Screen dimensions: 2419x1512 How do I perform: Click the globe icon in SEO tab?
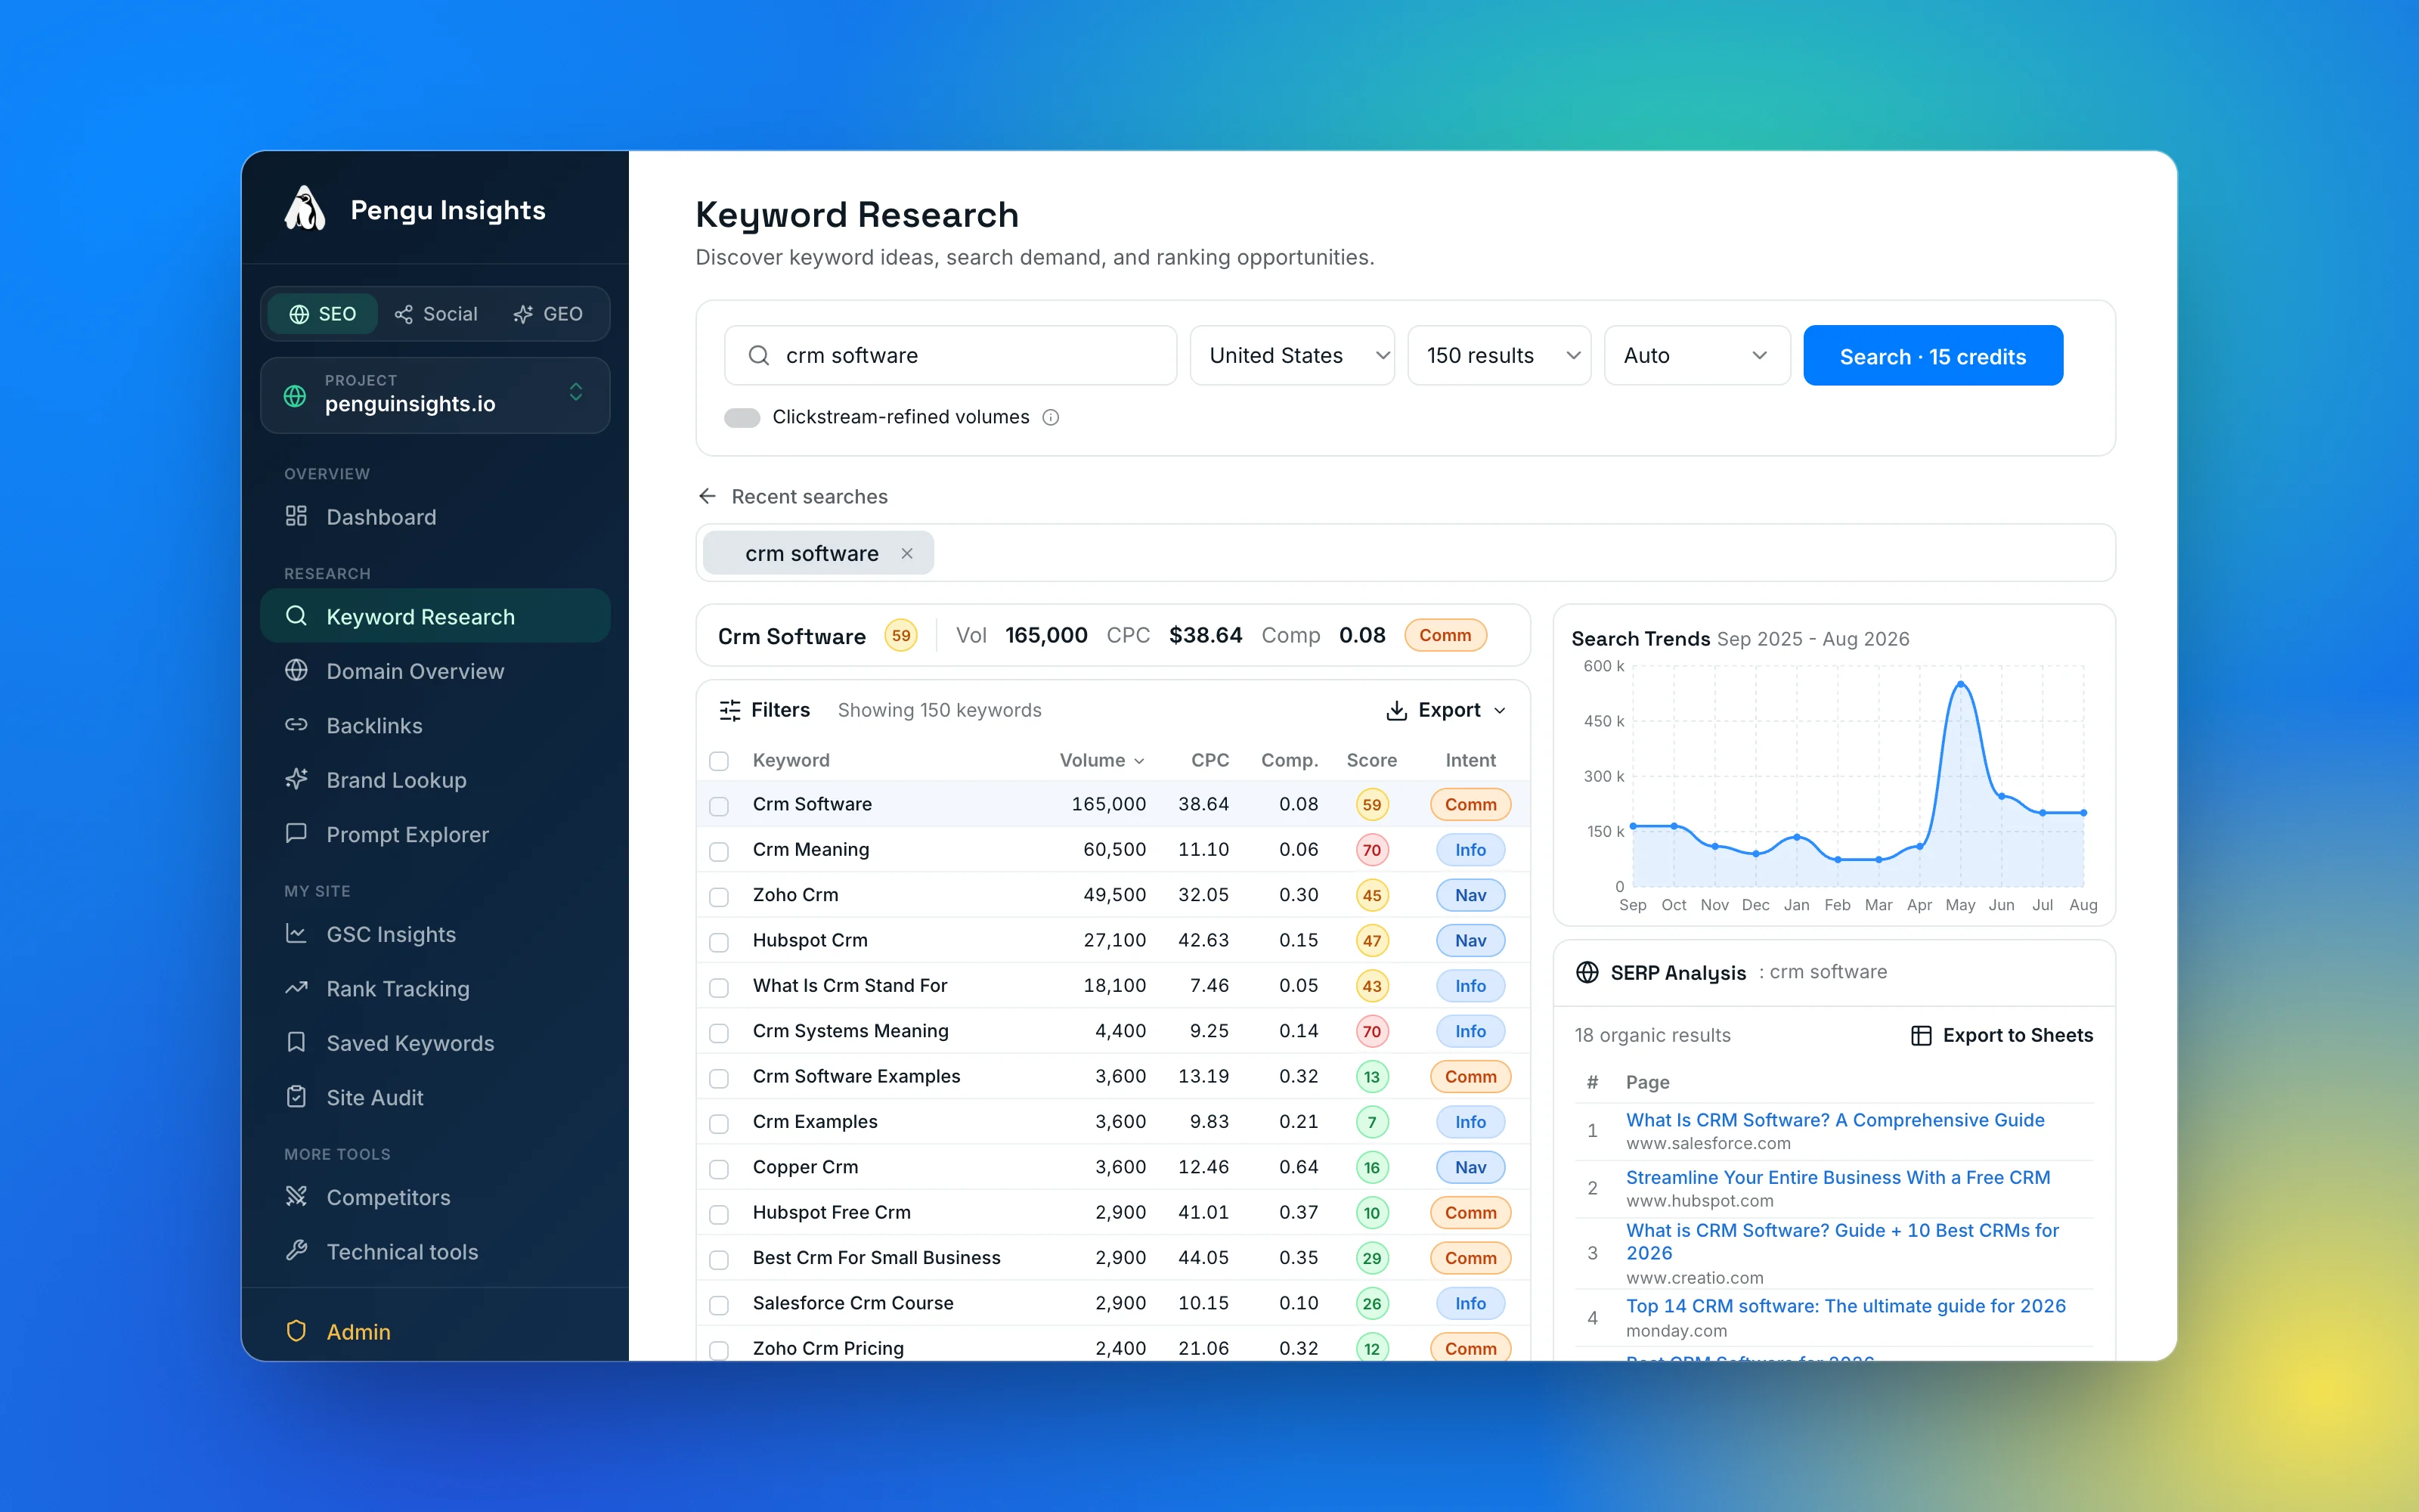coord(299,314)
